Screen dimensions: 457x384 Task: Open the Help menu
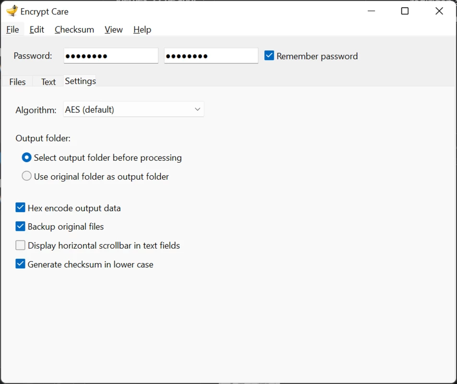tap(142, 30)
